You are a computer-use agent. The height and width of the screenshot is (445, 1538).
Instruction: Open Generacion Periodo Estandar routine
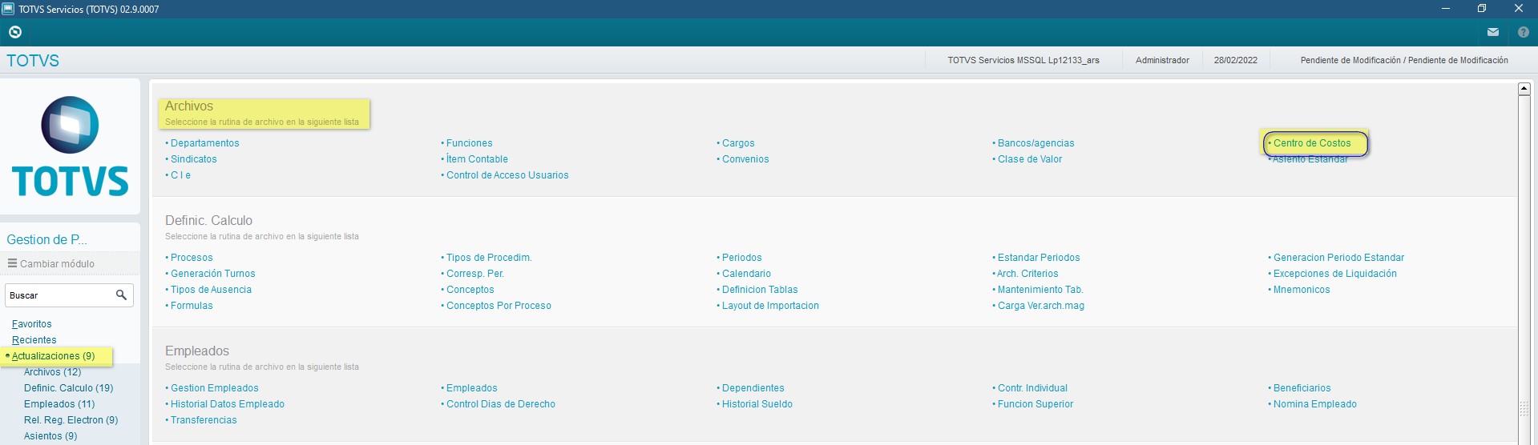[1338, 258]
